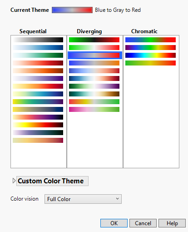Image resolution: width=188 pixels, height=232 pixels.
Task: Select the lavender-slate-black sequential theme
Action: click(x=38, y=132)
